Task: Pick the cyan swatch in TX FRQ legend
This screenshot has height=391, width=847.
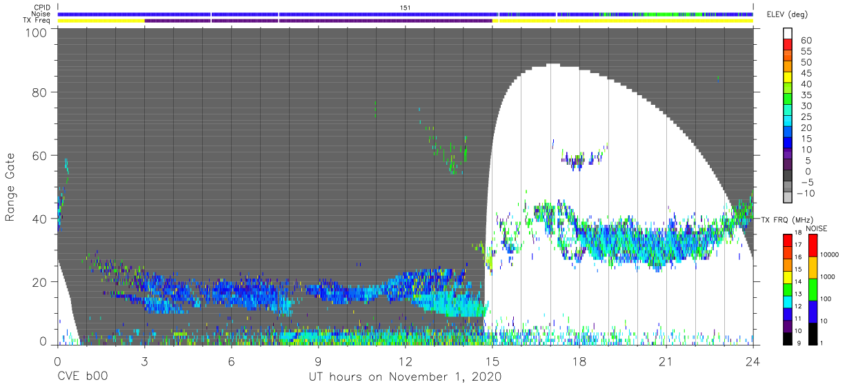Action: point(788,301)
